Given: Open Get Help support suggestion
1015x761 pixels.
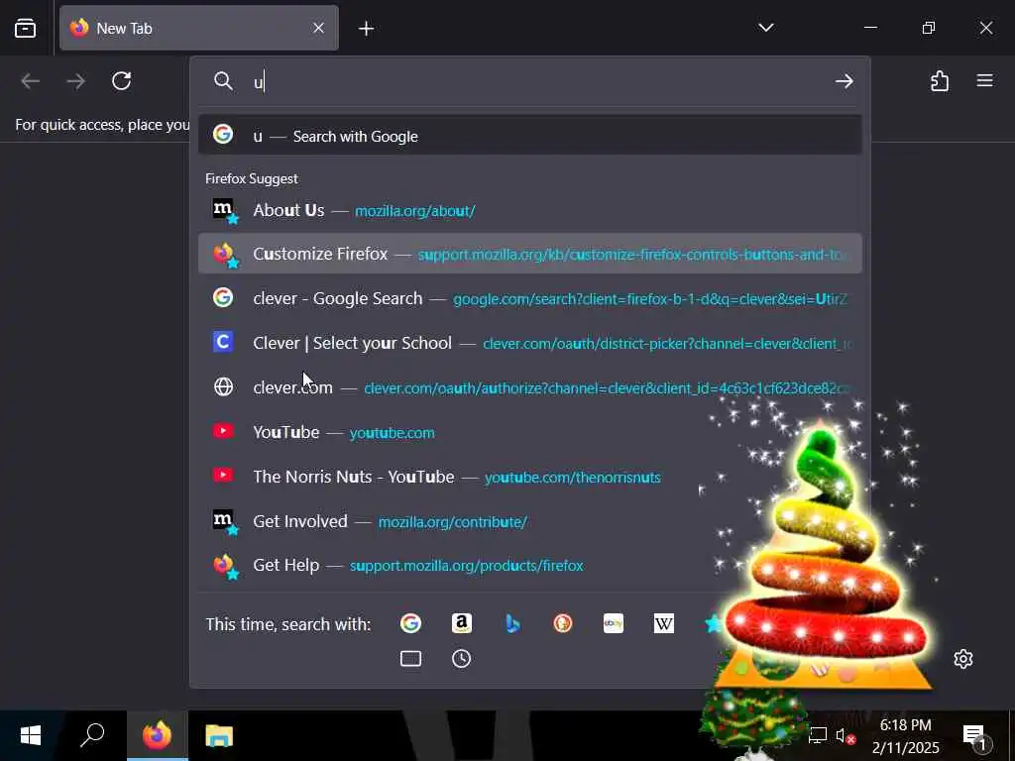Looking at the screenshot, I should tap(530, 565).
